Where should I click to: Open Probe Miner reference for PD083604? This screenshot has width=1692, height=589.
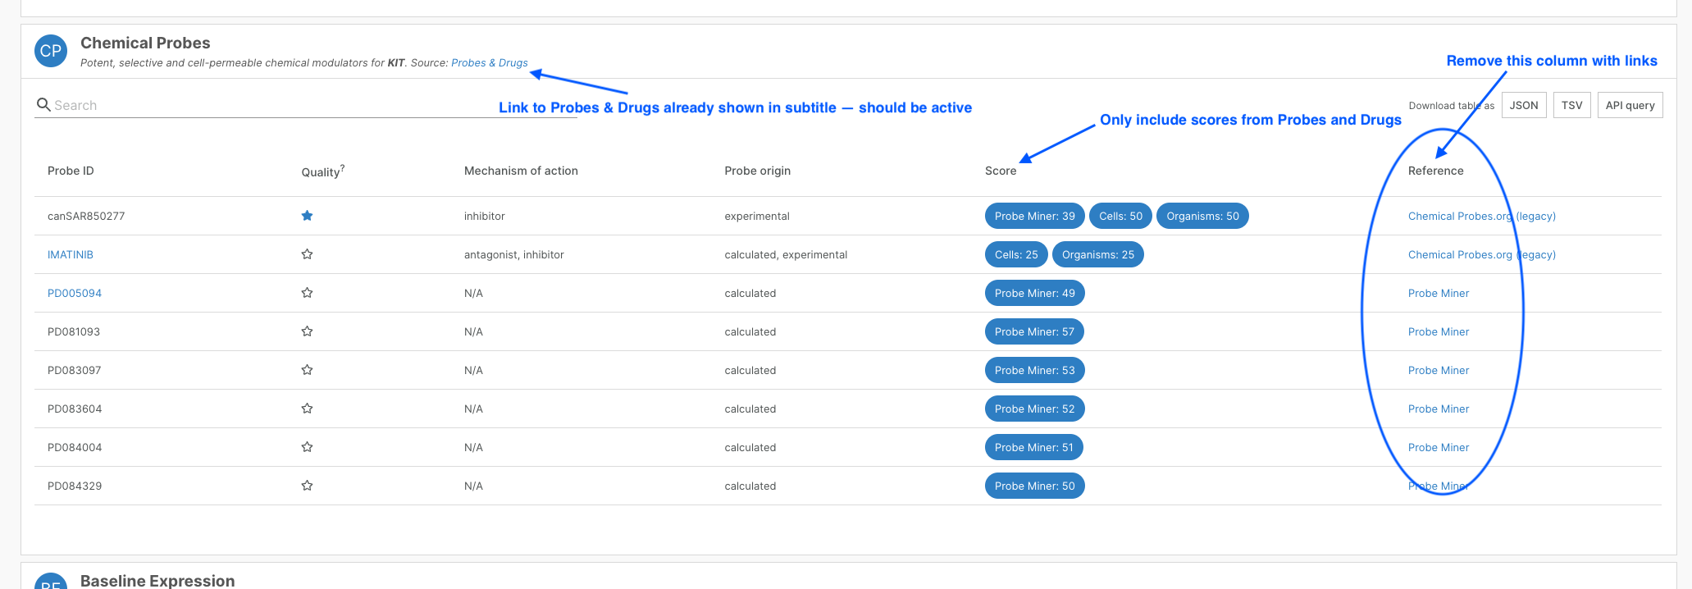click(x=1439, y=409)
